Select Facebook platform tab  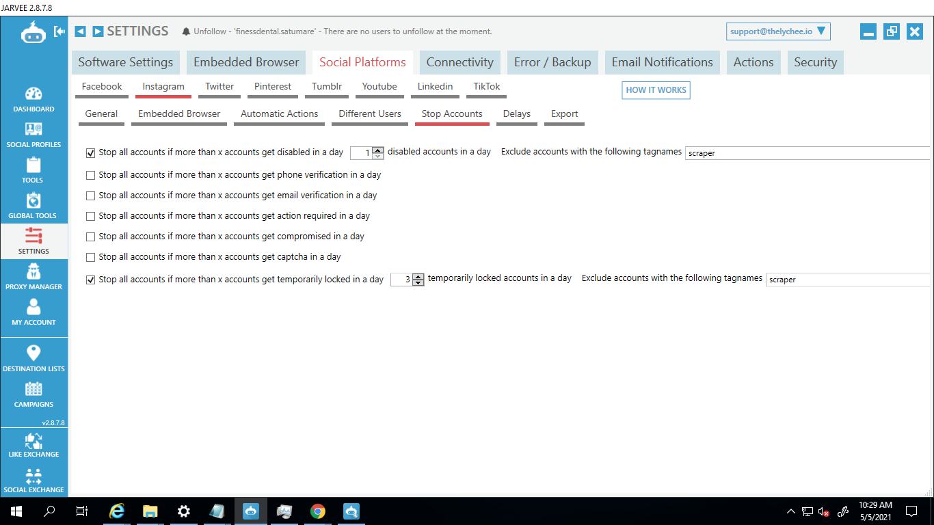tap(102, 87)
